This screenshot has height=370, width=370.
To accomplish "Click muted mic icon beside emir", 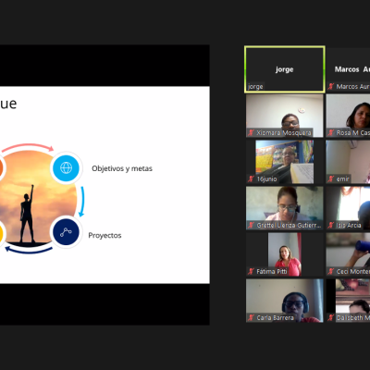I will tap(331, 179).
